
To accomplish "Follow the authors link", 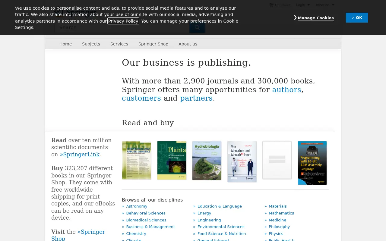I will (286, 90).
